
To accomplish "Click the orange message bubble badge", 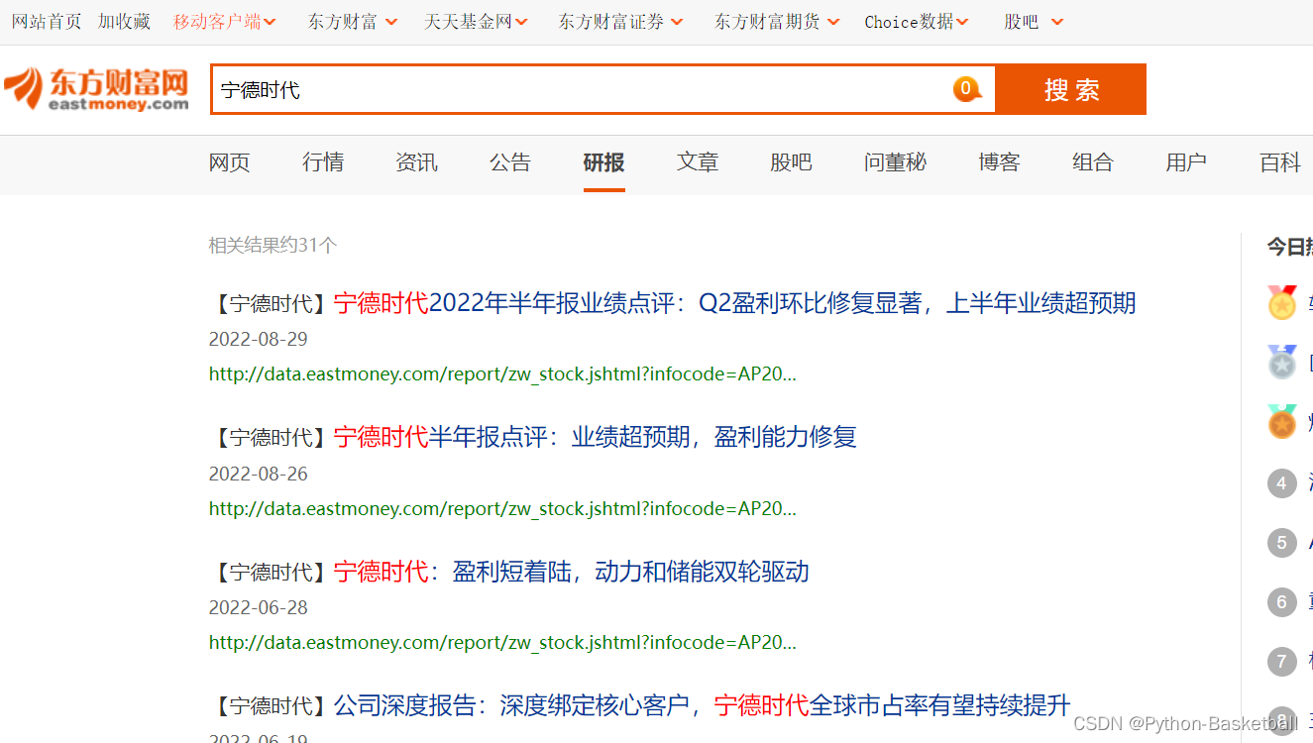I will [967, 89].
